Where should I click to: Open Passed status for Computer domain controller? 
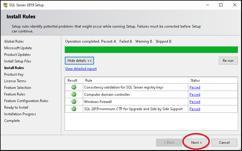coord(195,95)
